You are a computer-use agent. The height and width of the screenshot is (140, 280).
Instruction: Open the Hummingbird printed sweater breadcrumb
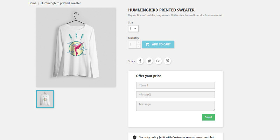[x=61, y=3]
